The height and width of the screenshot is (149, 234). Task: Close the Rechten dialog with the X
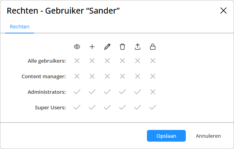[224, 11]
